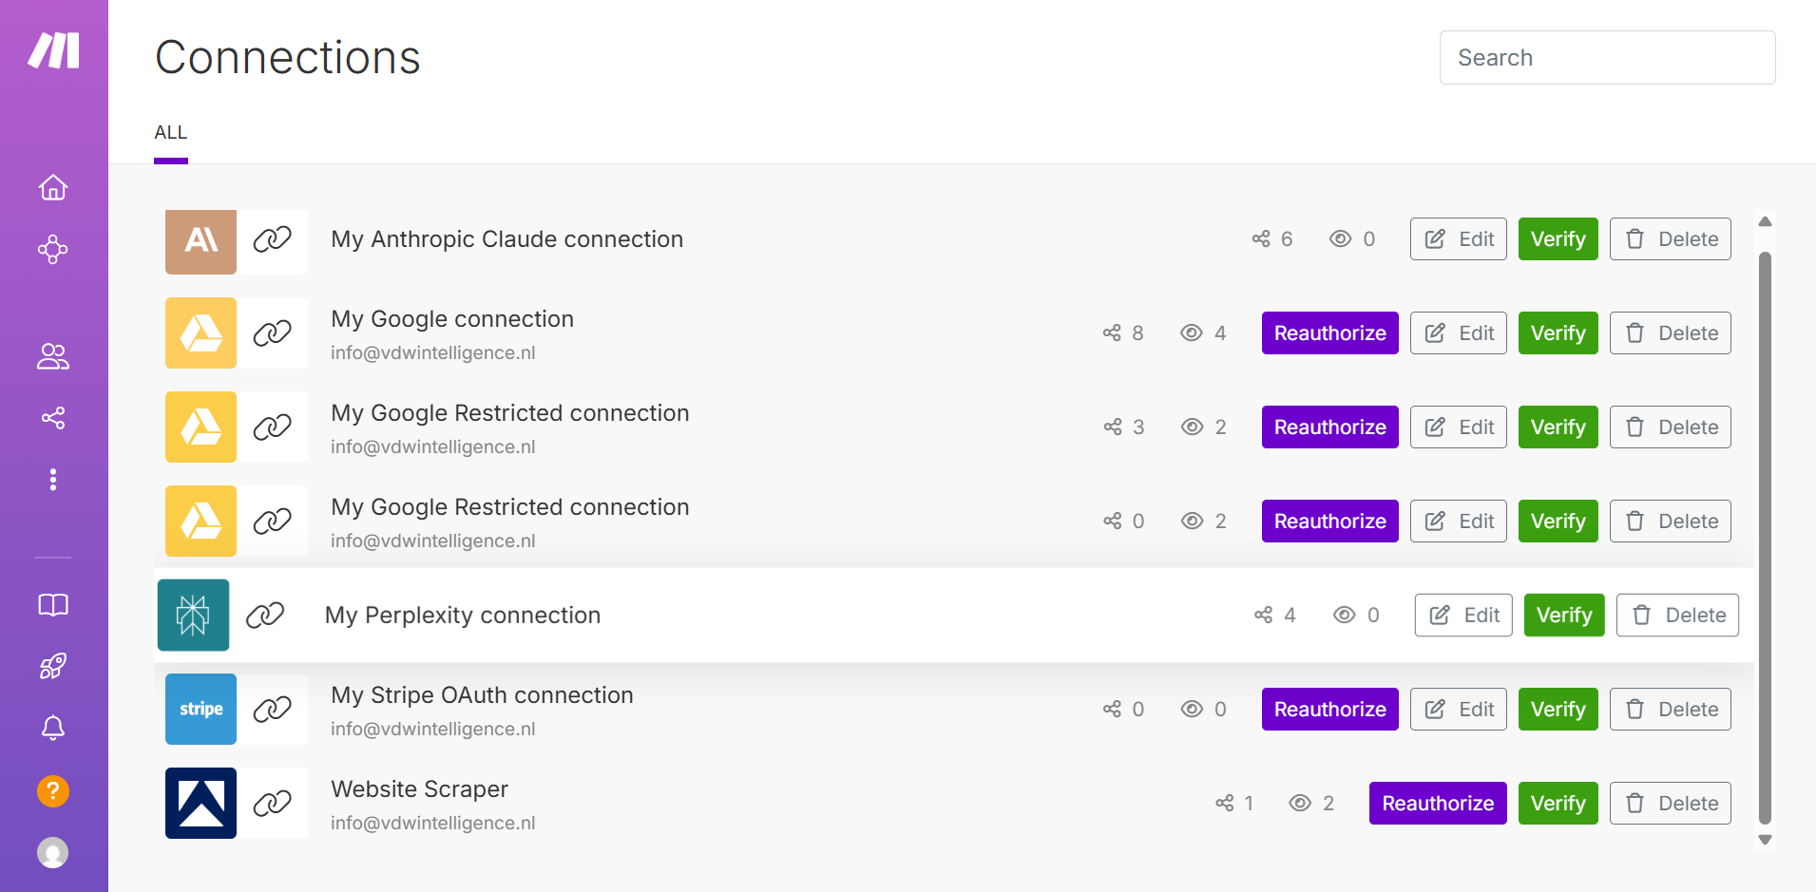Open the three-dot More menu in sidebar
This screenshot has height=892, width=1816.
[53, 480]
